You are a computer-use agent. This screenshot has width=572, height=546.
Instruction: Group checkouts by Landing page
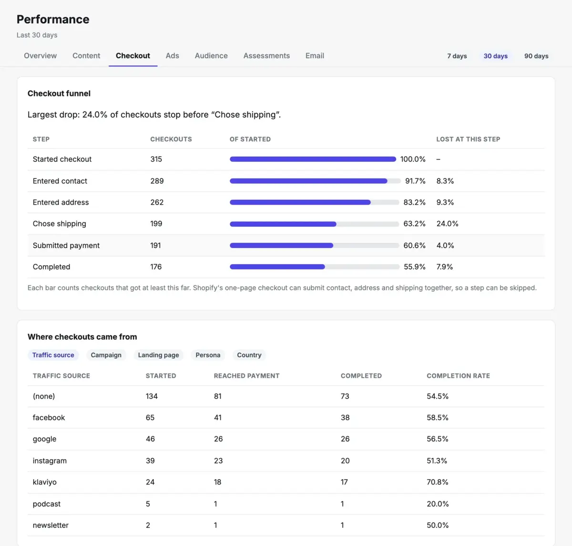pos(159,355)
